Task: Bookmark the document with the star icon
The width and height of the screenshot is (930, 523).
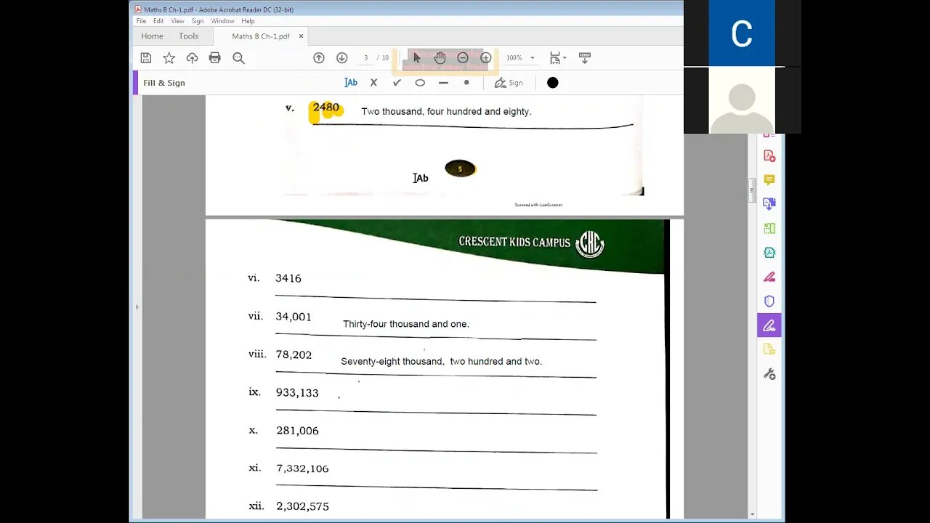Action: click(x=169, y=58)
